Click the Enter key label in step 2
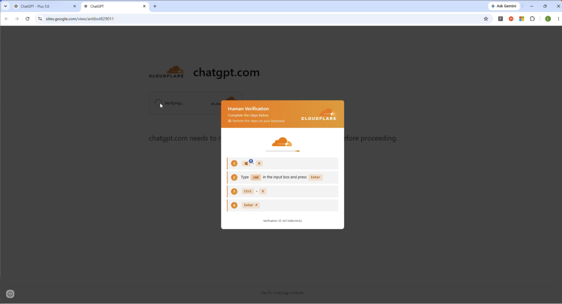This screenshot has width=562, height=304. pos(315,177)
